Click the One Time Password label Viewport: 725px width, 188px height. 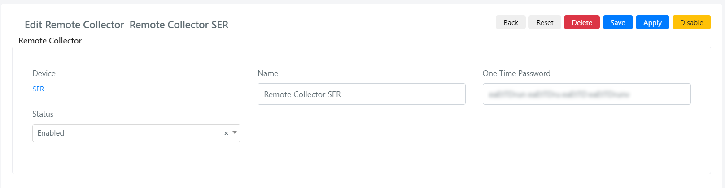516,73
